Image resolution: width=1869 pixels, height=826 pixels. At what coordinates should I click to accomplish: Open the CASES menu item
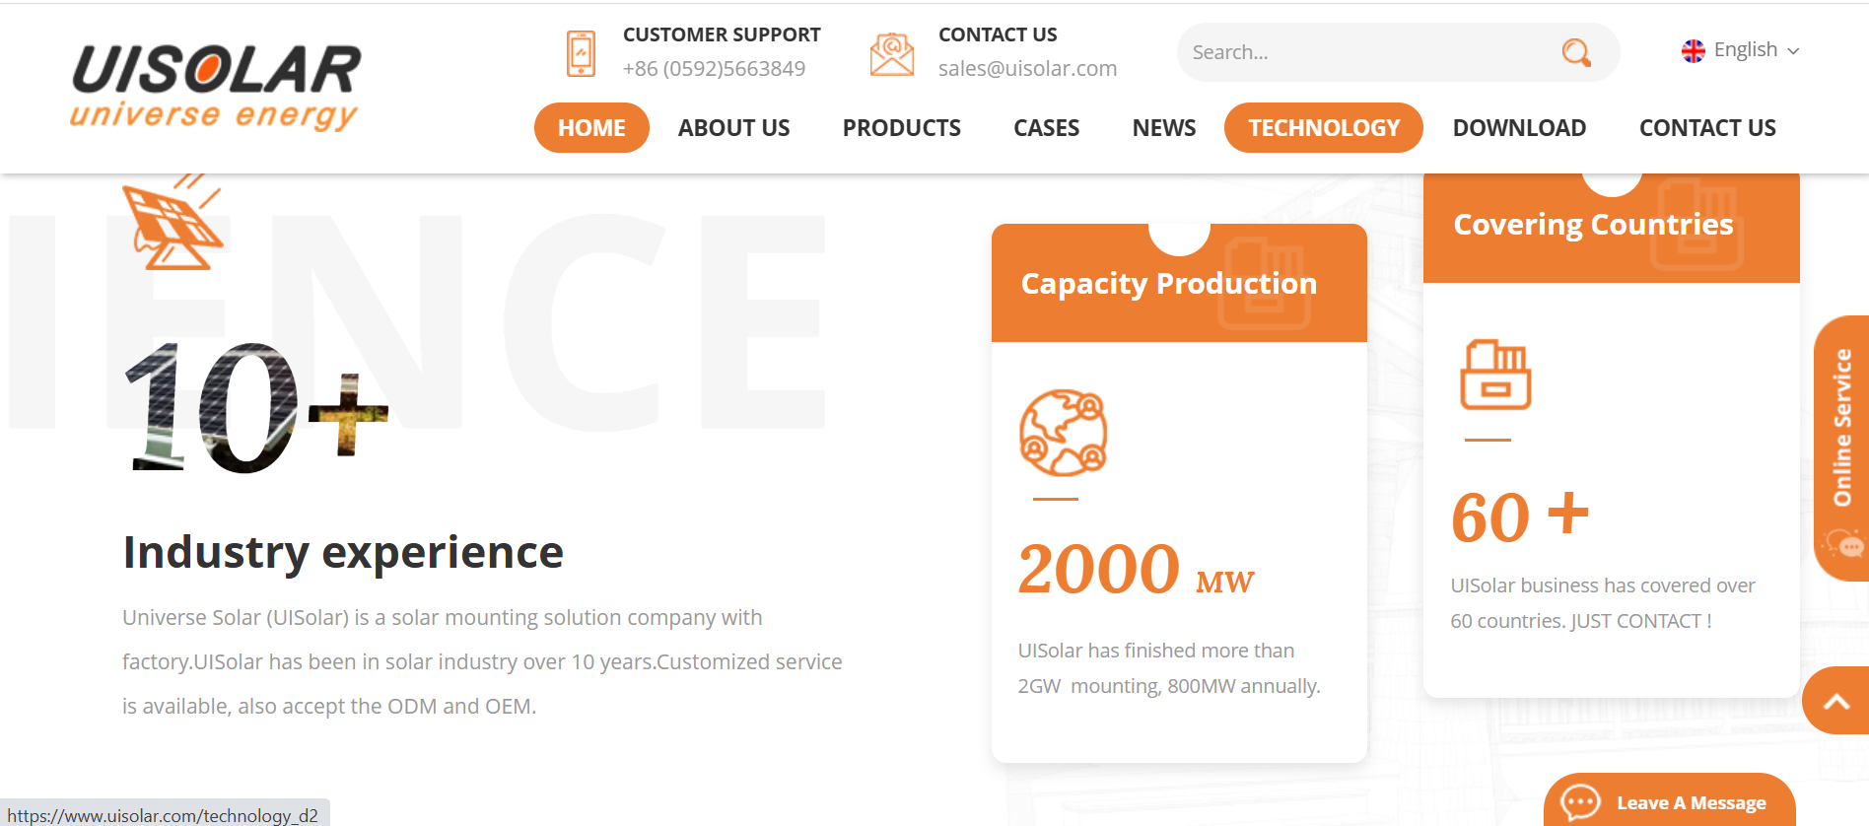[1046, 128]
